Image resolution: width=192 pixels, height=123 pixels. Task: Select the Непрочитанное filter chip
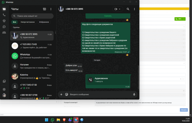tap(27, 22)
